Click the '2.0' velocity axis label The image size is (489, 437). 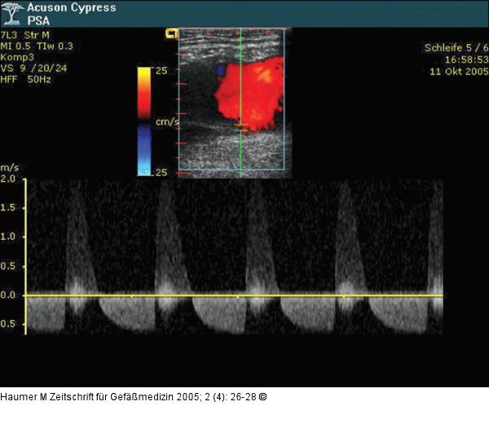pos(8,179)
